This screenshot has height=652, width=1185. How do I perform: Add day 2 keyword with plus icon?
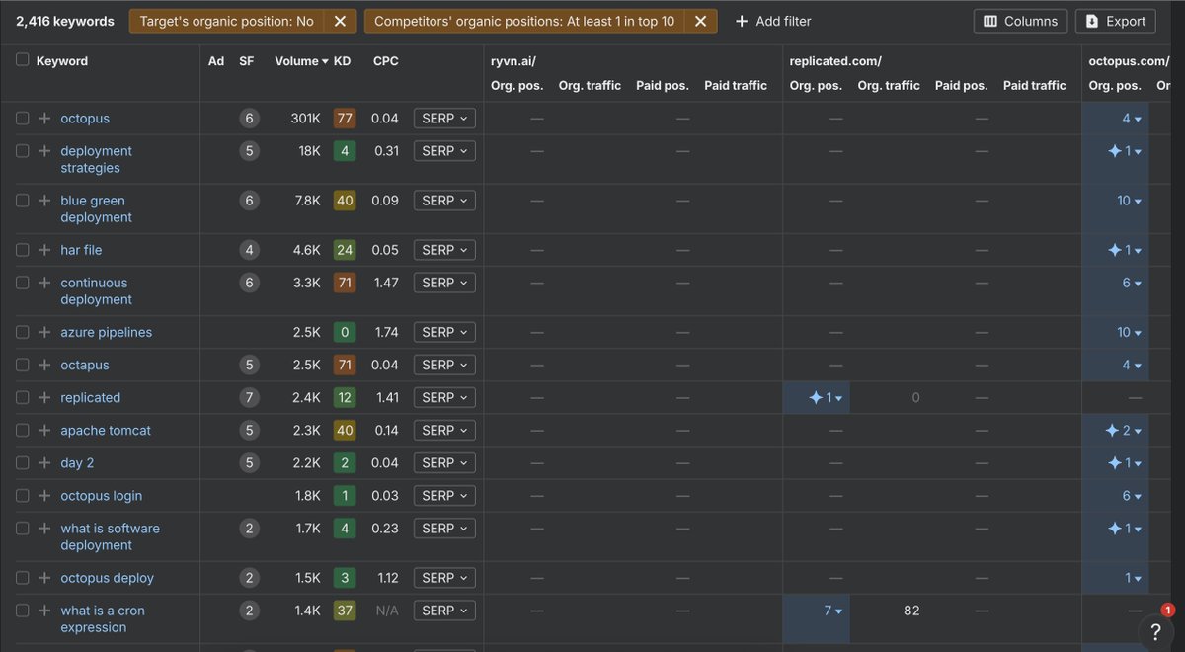click(x=44, y=462)
